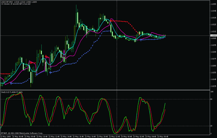Click the '22 May 06:45' time axis label
The width and height of the screenshot is (217, 138).
coord(18,137)
